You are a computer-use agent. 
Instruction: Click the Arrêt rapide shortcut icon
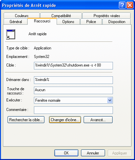coord(11,34)
